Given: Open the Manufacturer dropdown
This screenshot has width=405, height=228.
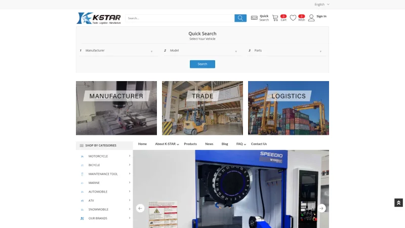Looking at the screenshot, I should click(118, 51).
